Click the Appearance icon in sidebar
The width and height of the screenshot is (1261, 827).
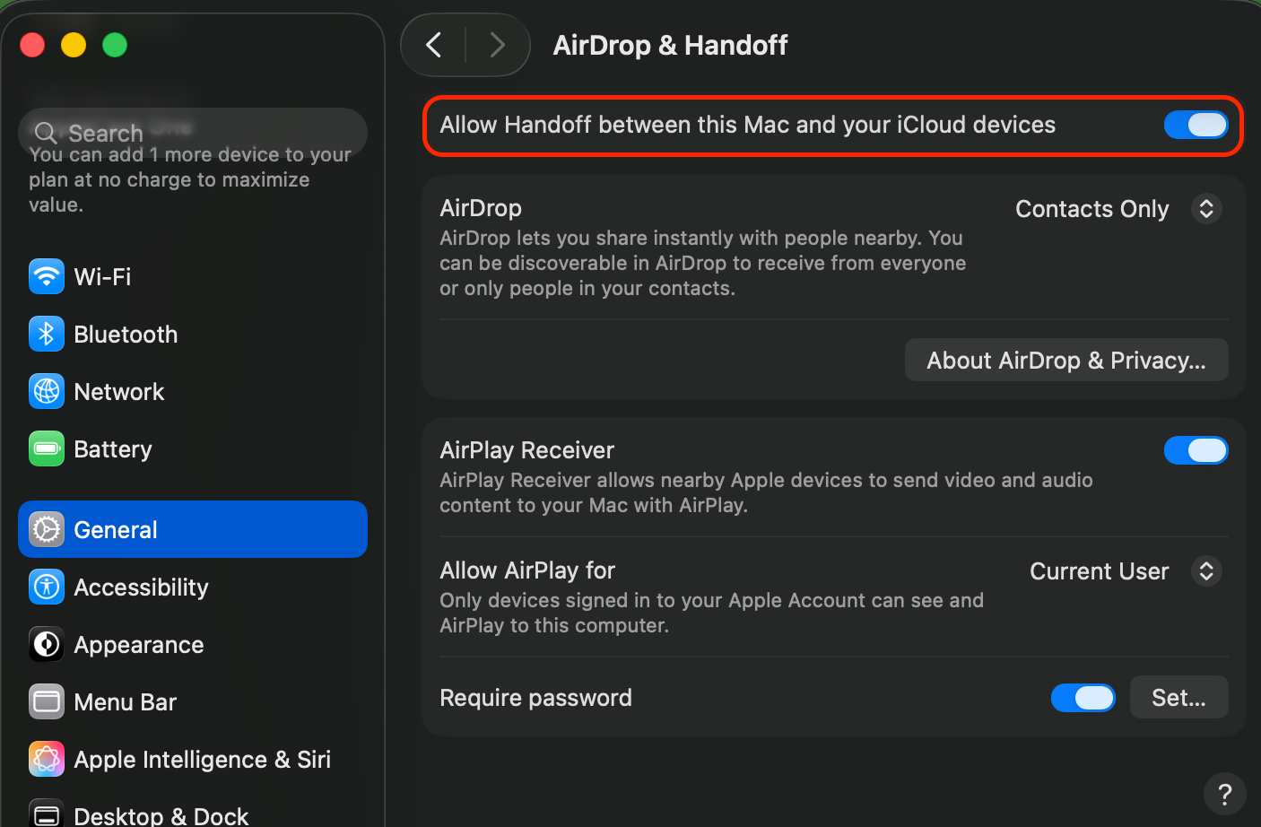coord(47,644)
